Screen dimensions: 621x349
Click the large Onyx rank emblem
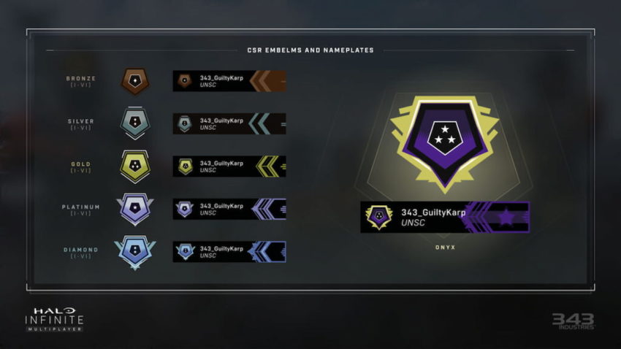445,144
